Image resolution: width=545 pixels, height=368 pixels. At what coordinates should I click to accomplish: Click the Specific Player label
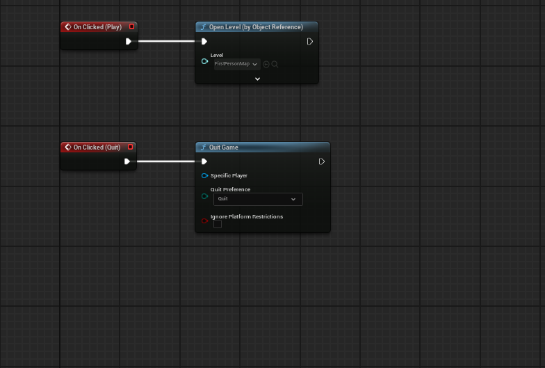point(229,175)
